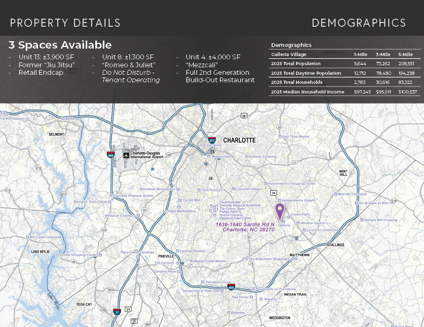Click "Former "Jiu Jitsu"" line
The width and height of the screenshot is (424, 327).
[47, 65]
